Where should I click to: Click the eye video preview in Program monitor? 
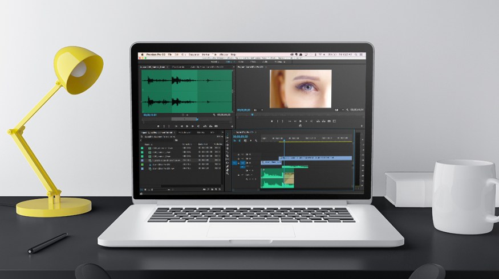click(x=301, y=89)
